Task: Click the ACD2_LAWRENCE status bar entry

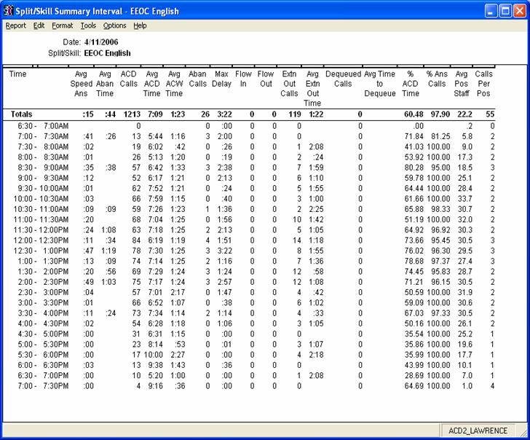Action: pyautogui.click(x=478, y=431)
